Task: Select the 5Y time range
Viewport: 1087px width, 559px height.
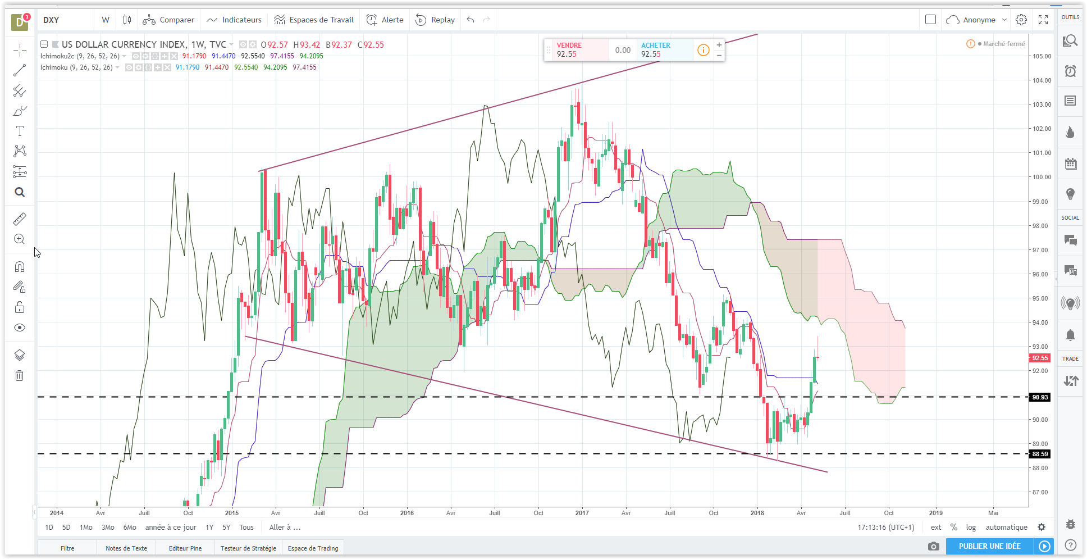Action: pyautogui.click(x=226, y=528)
